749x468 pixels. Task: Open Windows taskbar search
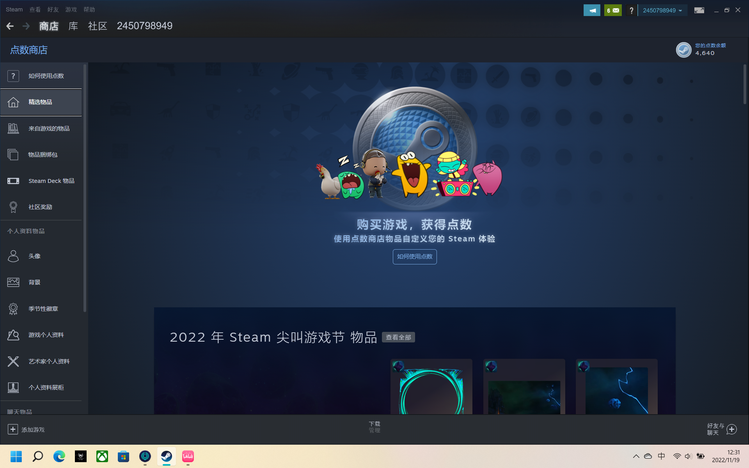[x=37, y=456]
